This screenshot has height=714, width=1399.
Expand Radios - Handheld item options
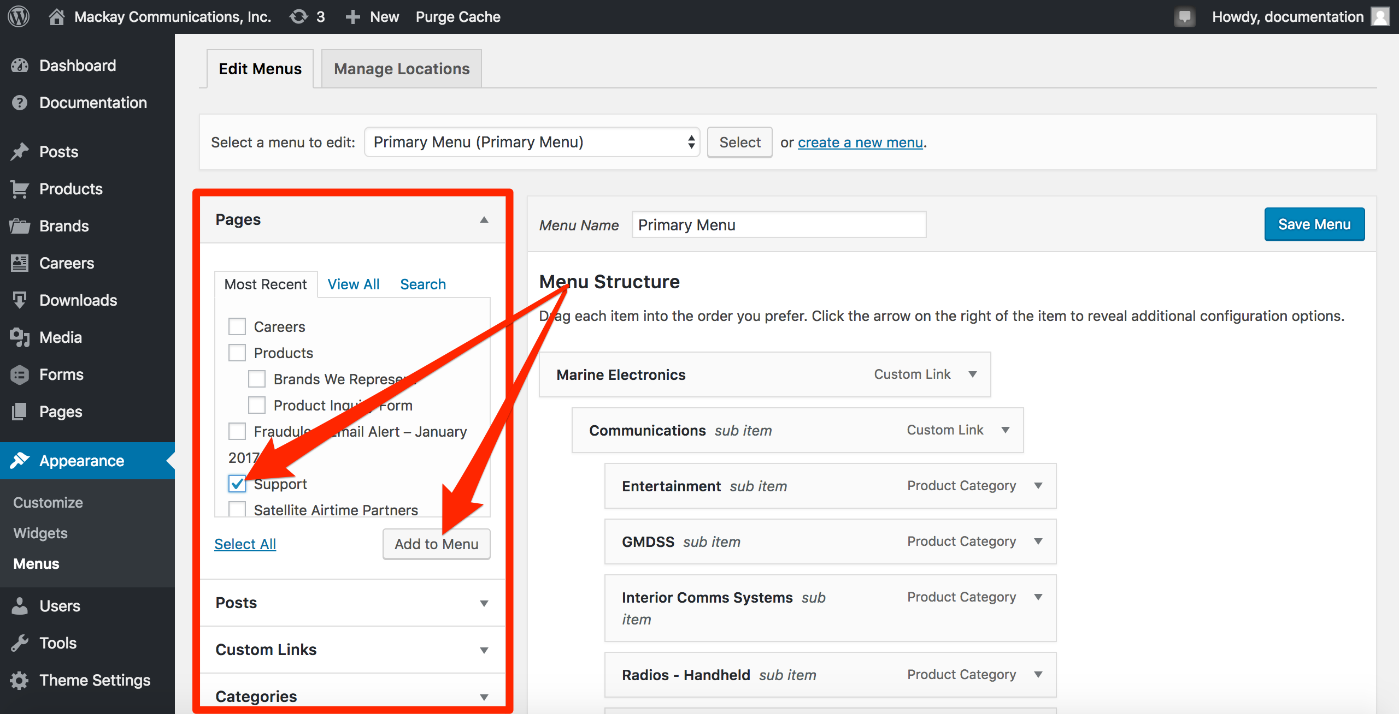tap(1038, 674)
